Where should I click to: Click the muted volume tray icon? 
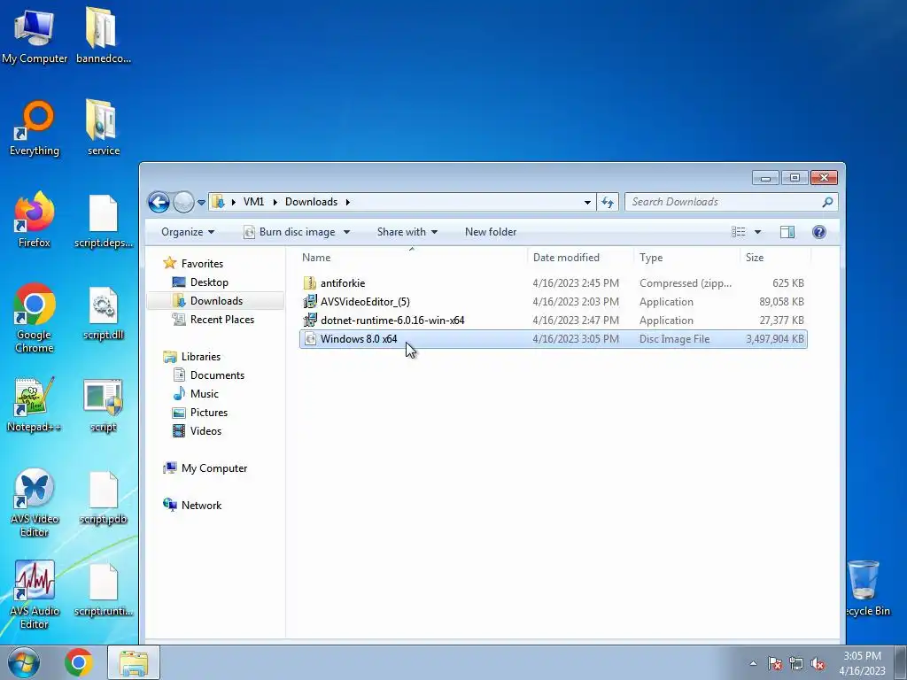pos(818,663)
